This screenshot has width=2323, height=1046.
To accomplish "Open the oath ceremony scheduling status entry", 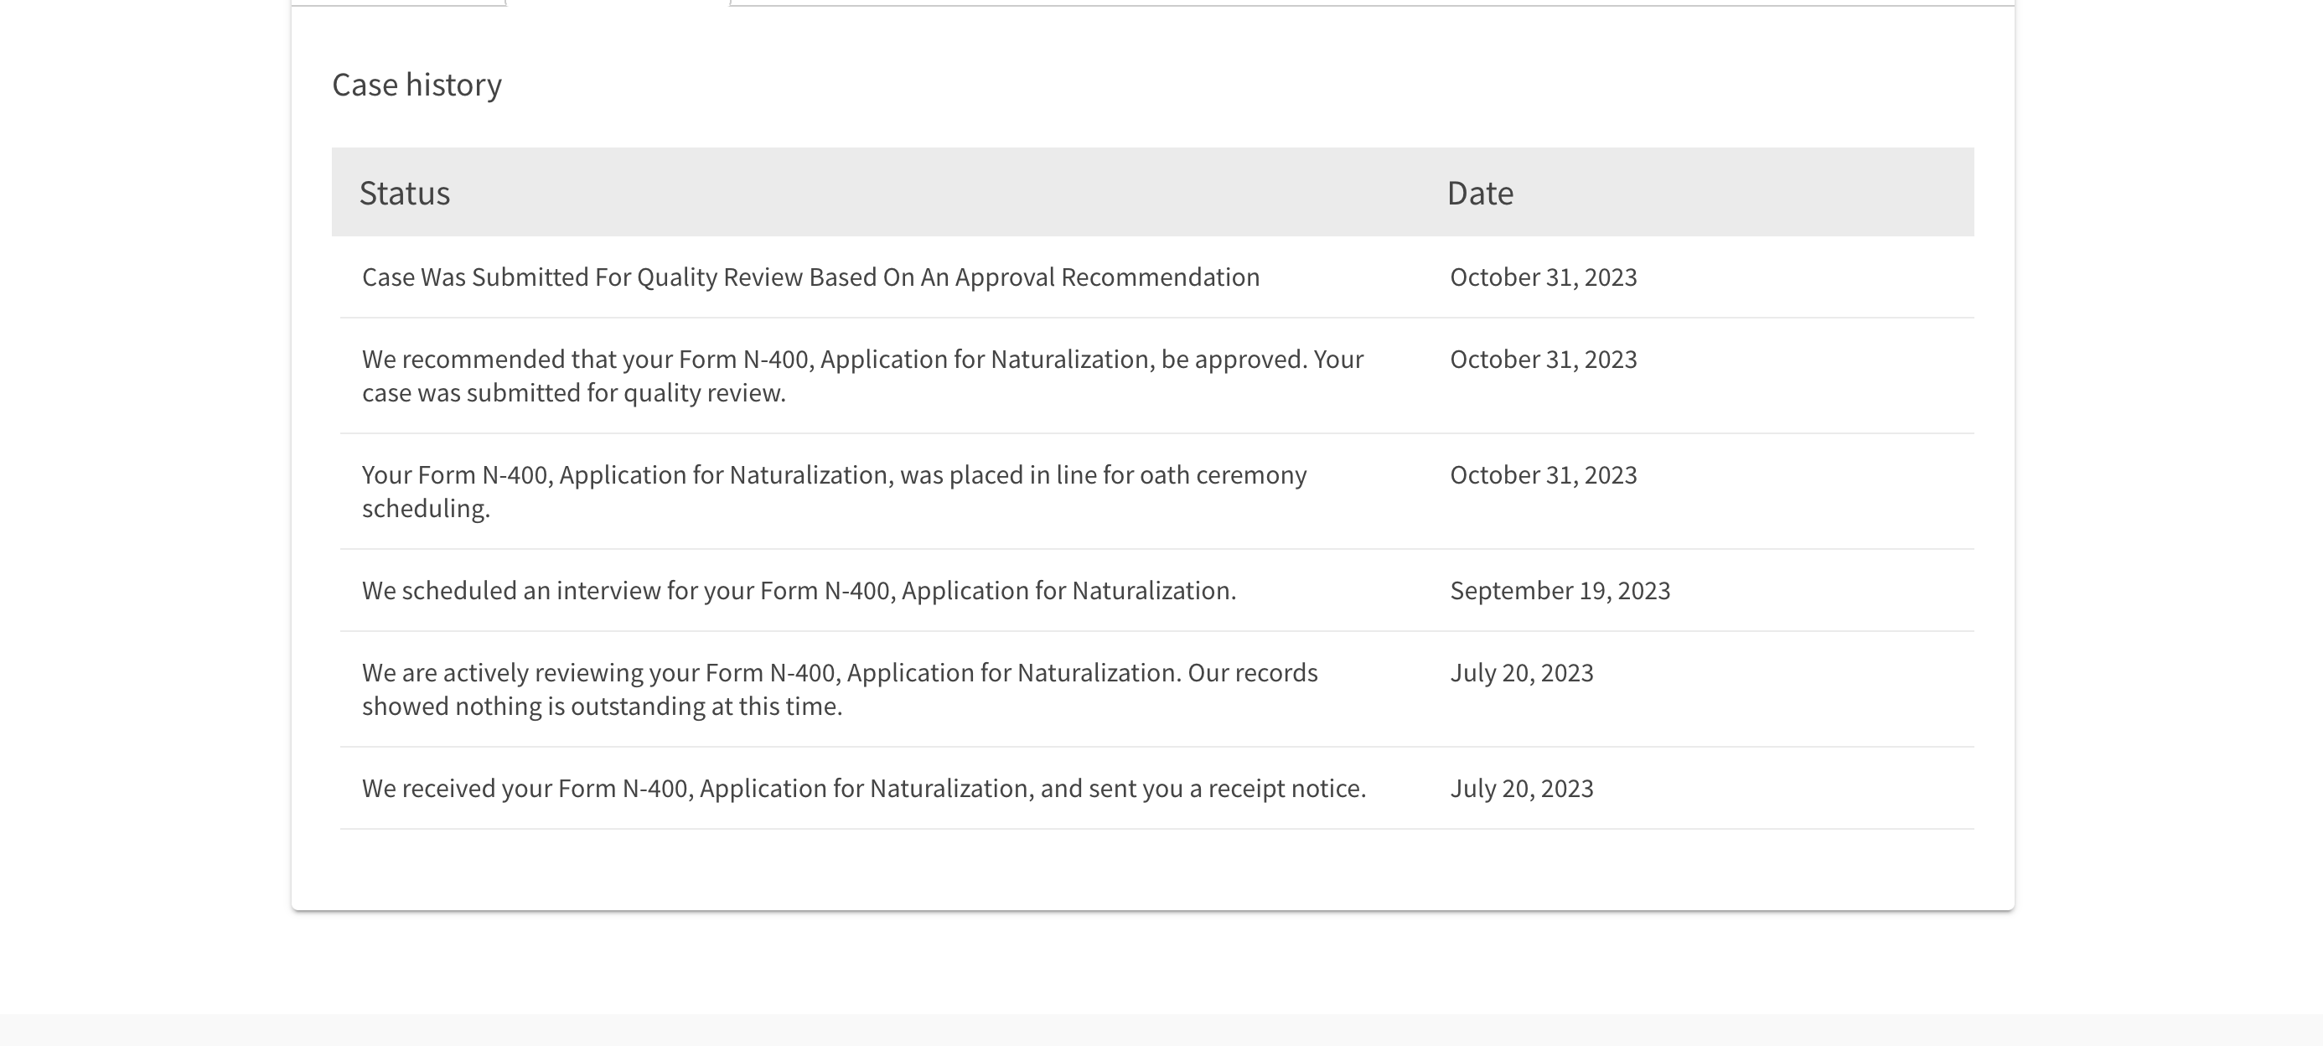I will coord(834,490).
